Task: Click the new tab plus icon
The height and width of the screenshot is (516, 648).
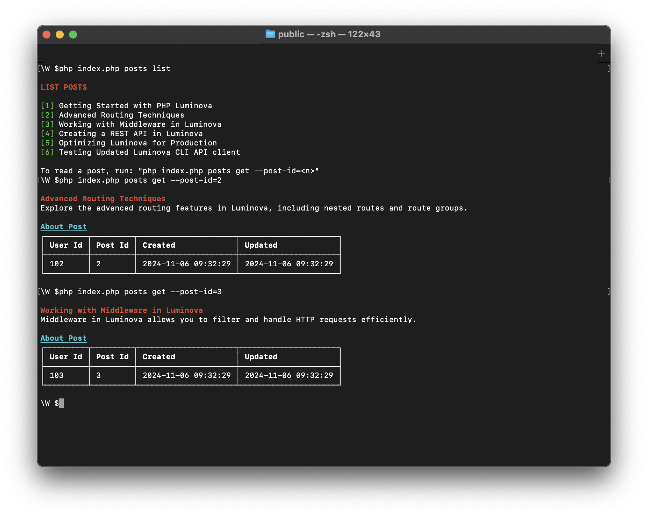Action: click(x=601, y=53)
